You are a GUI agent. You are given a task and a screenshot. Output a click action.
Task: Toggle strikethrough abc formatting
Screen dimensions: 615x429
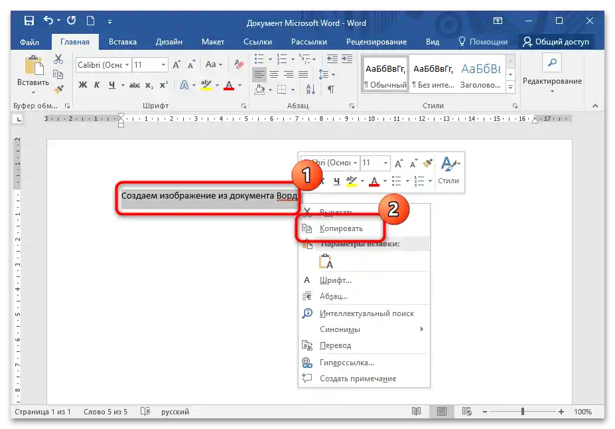pos(135,85)
